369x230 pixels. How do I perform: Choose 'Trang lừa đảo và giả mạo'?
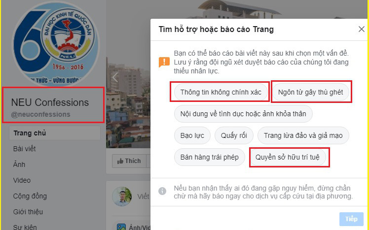pyautogui.click(x=303, y=135)
